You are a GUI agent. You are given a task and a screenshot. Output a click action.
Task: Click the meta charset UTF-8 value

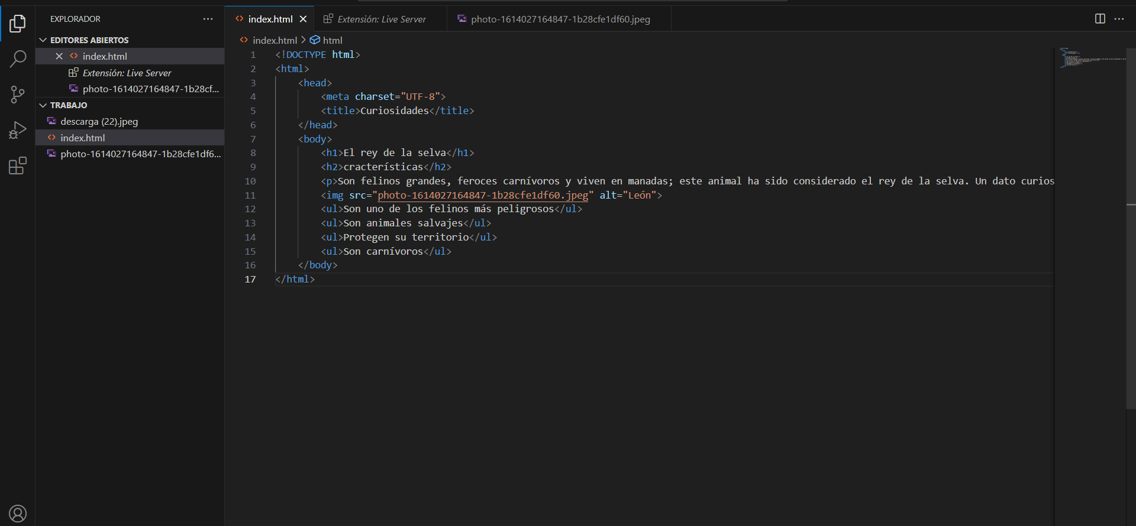(420, 96)
